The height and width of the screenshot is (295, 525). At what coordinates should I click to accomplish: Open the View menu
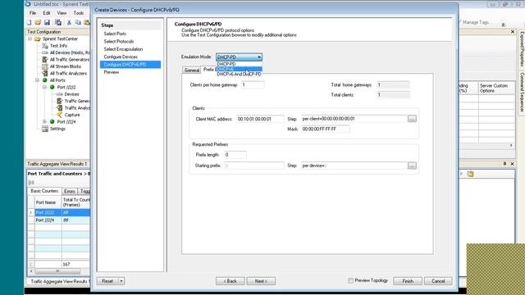(x=62, y=13)
